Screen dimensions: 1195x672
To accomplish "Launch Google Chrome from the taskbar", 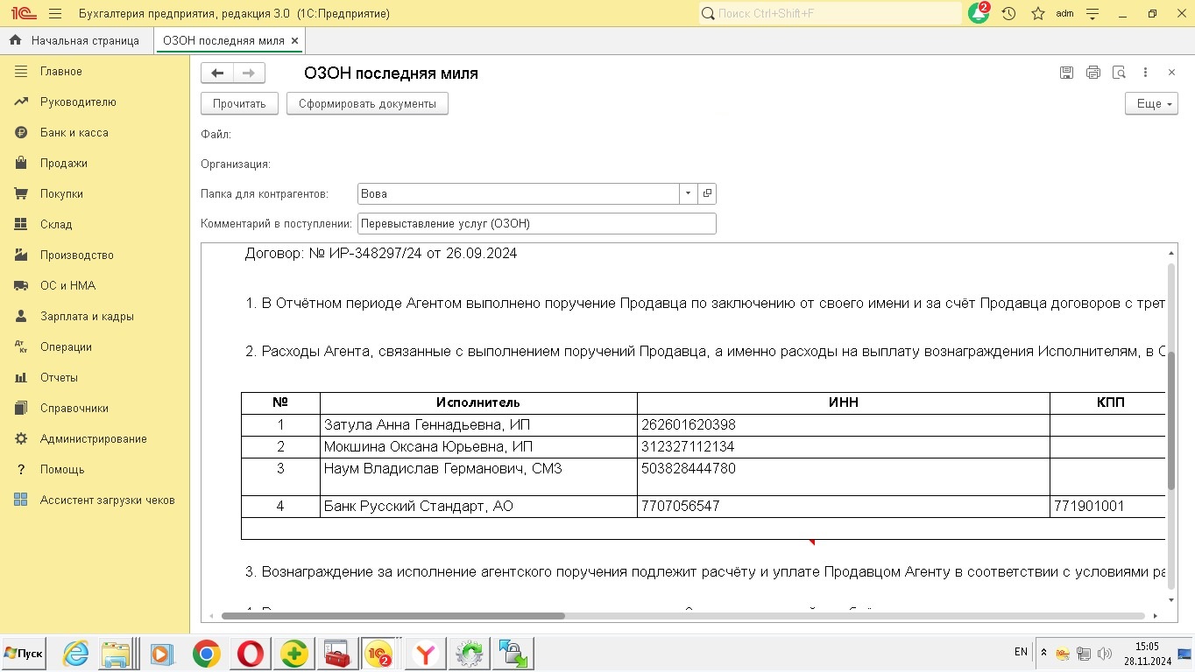I will point(207,654).
